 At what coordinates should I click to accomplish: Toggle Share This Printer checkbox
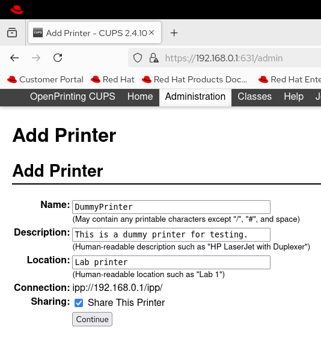tap(79, 303)
